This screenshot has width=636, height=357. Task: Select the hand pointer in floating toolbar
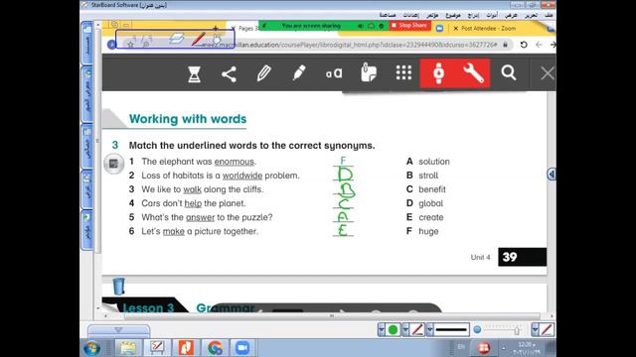tap(217, 40)
